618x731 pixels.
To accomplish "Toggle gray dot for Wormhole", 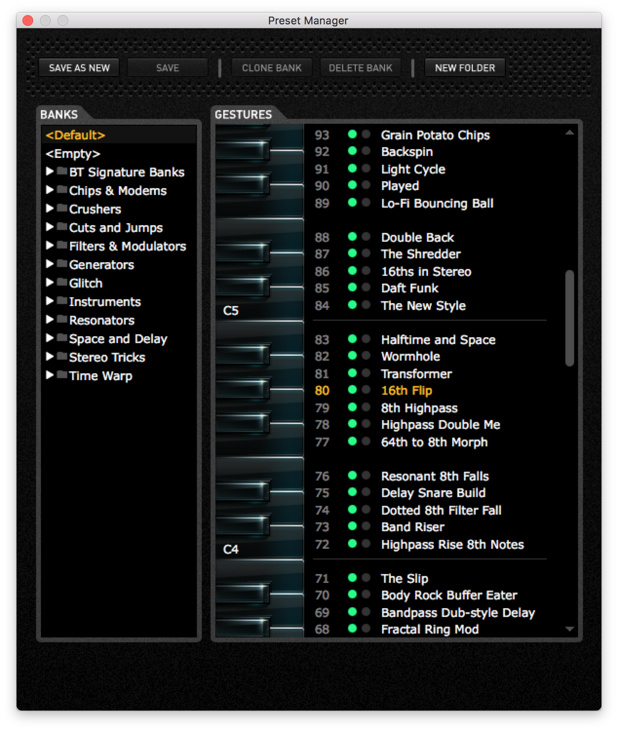I will pyautogui.click(x=366, y=356).
